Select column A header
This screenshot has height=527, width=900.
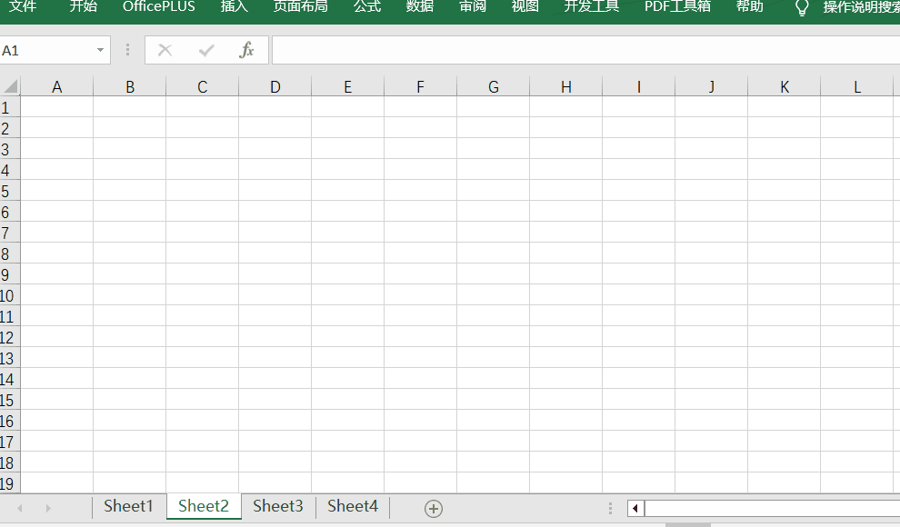57,86
